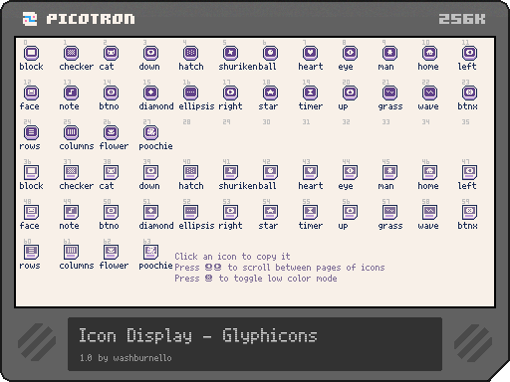510x382 pixels.
Task: Click the "1.0 by washburnello" author text
Action: (126, 358)
